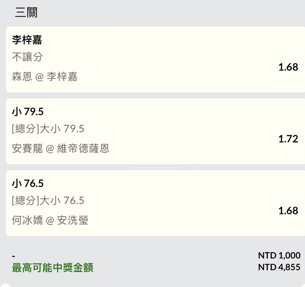The image size is (305, 287).
Task: Click the 三關 parlay header
Action: tap(26, 12)
